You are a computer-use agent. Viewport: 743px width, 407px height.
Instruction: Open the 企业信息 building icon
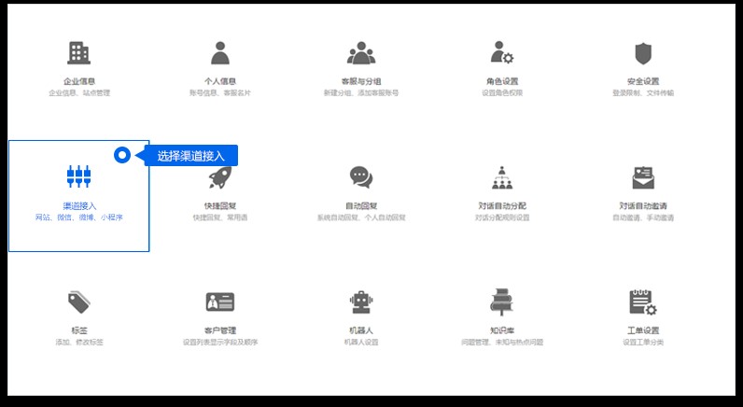coord(78,53)
